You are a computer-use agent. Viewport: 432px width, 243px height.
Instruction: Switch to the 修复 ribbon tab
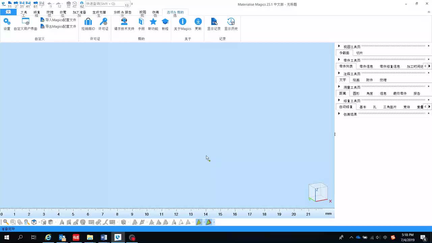(37, 12)
